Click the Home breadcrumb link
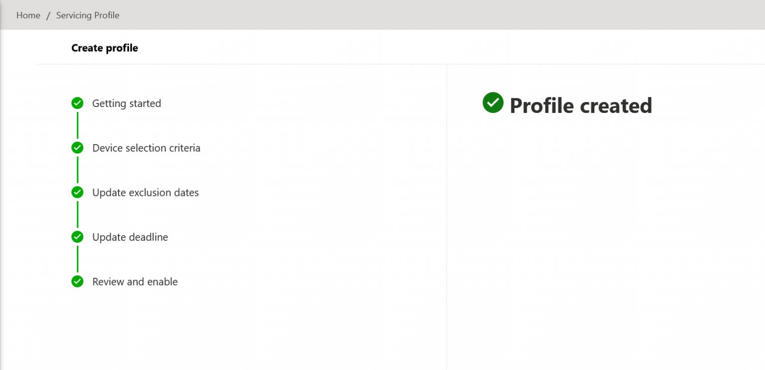The width and height of the screenshot is (765, 370). (28, 15)
